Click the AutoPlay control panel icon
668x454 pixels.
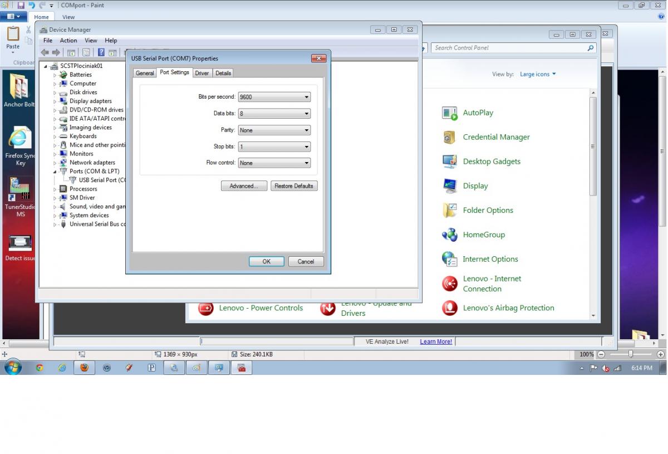[449, 113]
